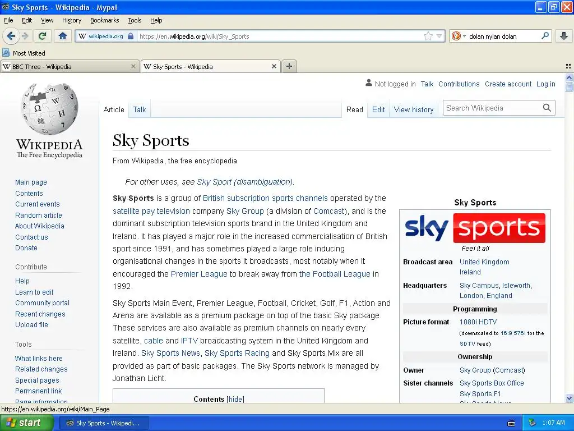Screen dimensions: 574x431
Task: Click the URL address bar
Action: click(280, 36)
